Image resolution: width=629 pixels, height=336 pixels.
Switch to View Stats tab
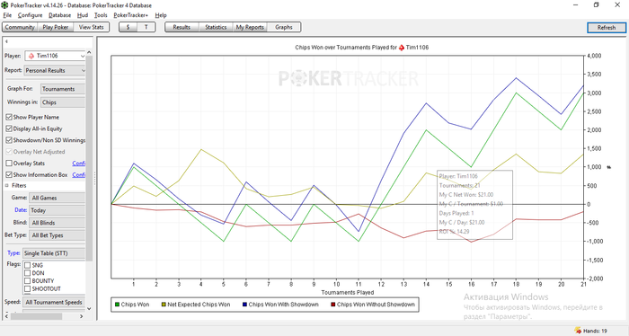click(91, 27)
